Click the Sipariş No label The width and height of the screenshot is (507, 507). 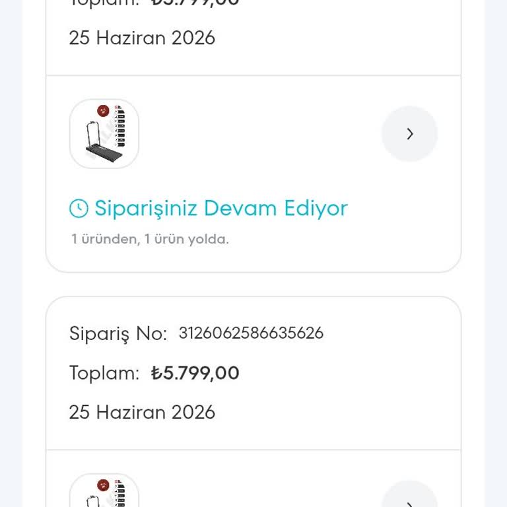click(118, 333)
